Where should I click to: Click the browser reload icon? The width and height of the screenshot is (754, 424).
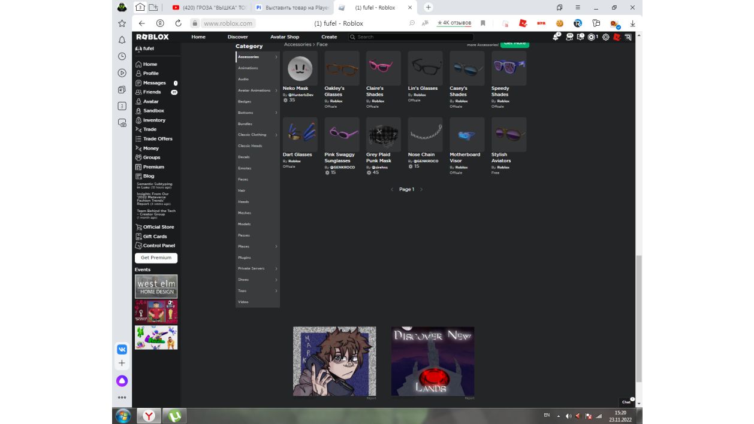pyautogui.click(x=178, y=23)
